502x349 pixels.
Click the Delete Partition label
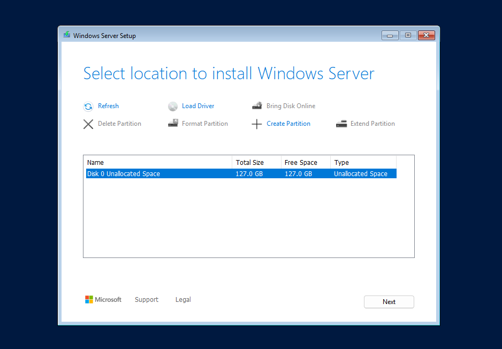pos(119,124)
